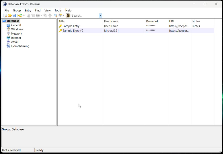The height and width of the screenshot is (154, 223).
Task: Open a database with the folder icon
Action: coord(10,15)
